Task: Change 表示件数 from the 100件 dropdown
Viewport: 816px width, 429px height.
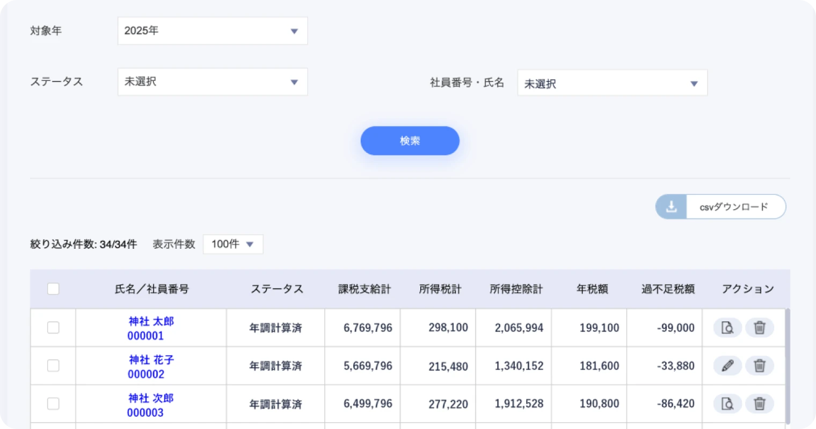Action: [233, 245]
